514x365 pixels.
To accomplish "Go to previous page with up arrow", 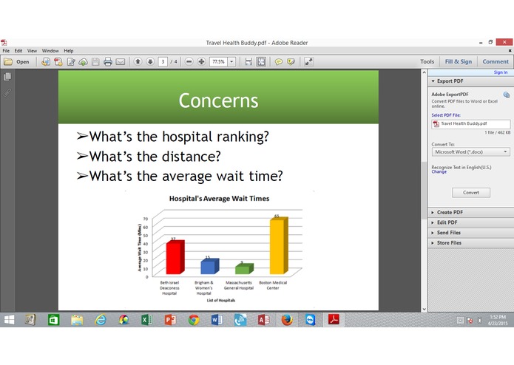I will 138,61.
